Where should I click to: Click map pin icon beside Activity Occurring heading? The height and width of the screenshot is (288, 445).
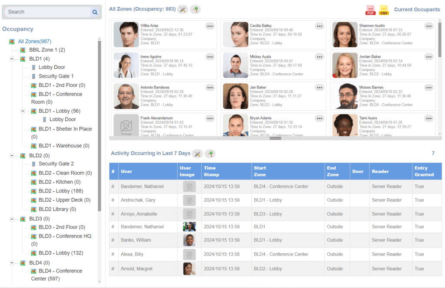click(210, 154)
